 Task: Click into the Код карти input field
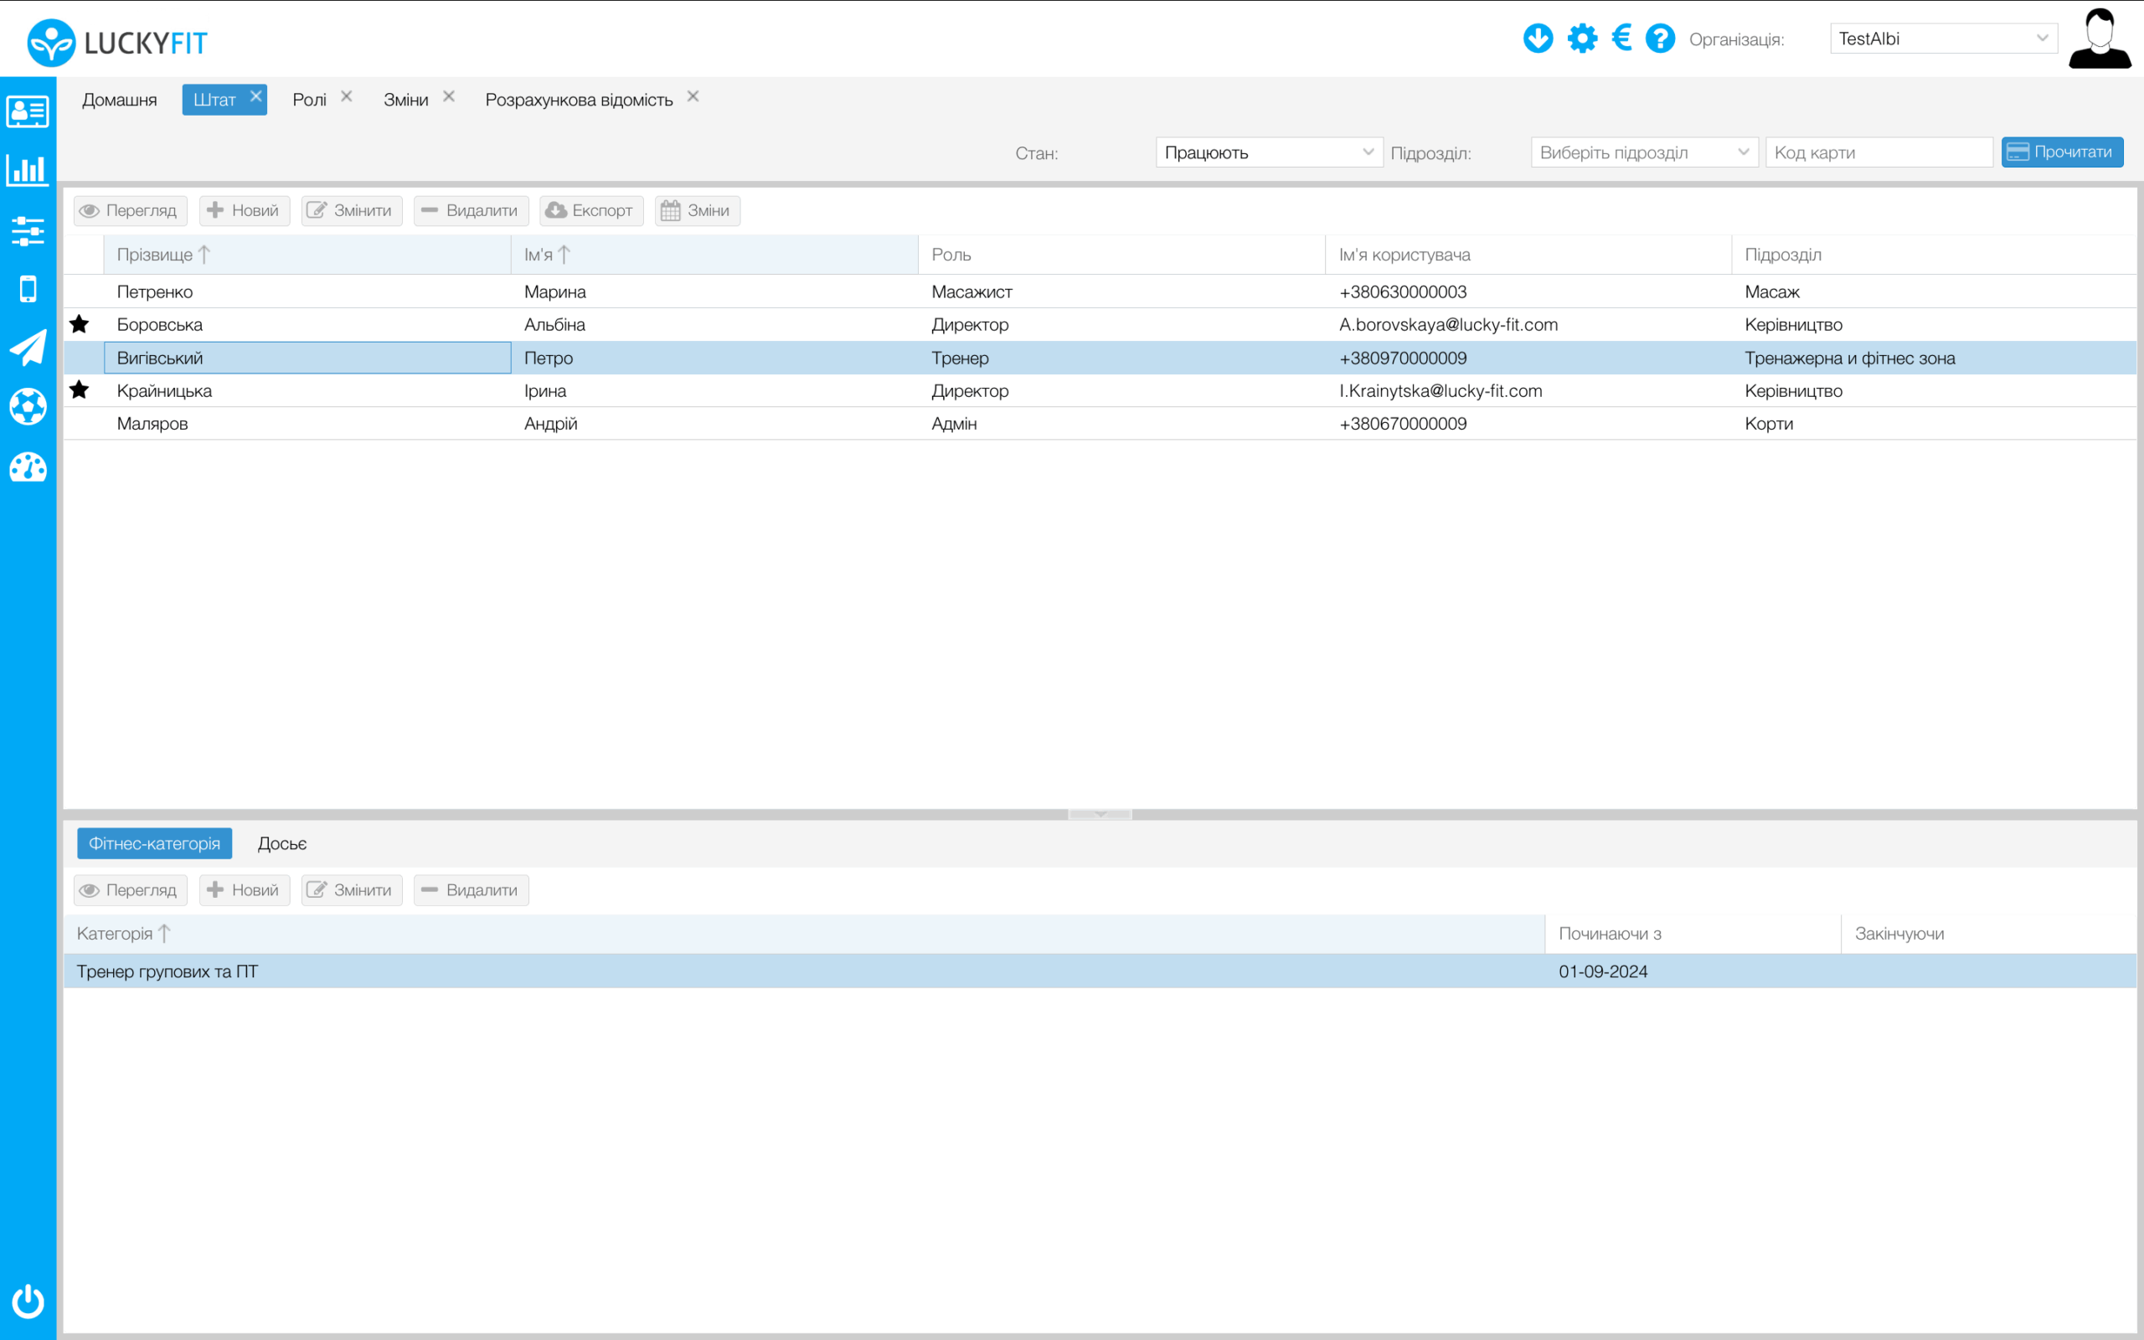pyautogui.click(x=1879, y=152)
